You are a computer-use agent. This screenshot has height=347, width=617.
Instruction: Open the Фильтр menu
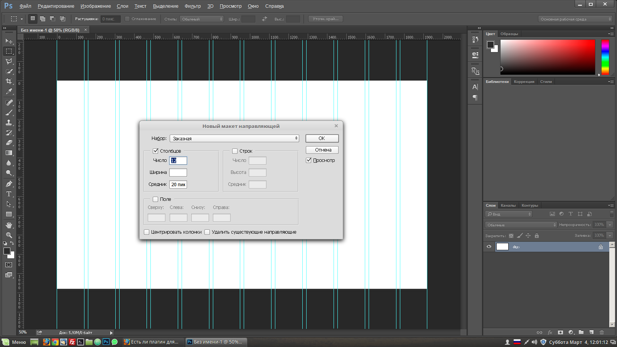(x=193, y=6)
